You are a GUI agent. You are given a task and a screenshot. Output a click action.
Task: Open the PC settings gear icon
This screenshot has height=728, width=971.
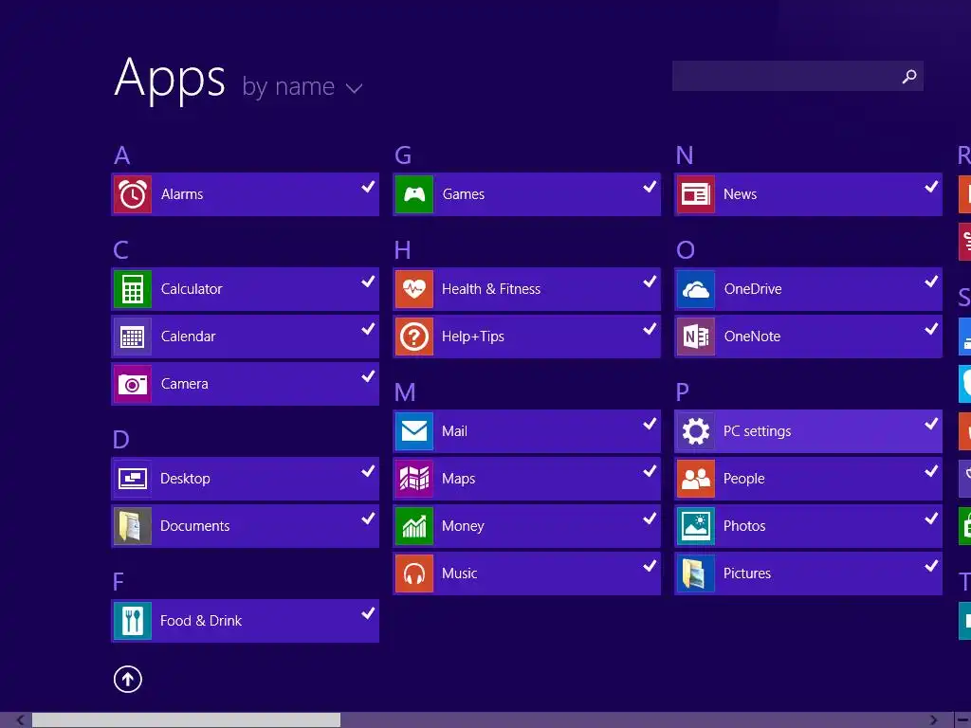point(696,431)
